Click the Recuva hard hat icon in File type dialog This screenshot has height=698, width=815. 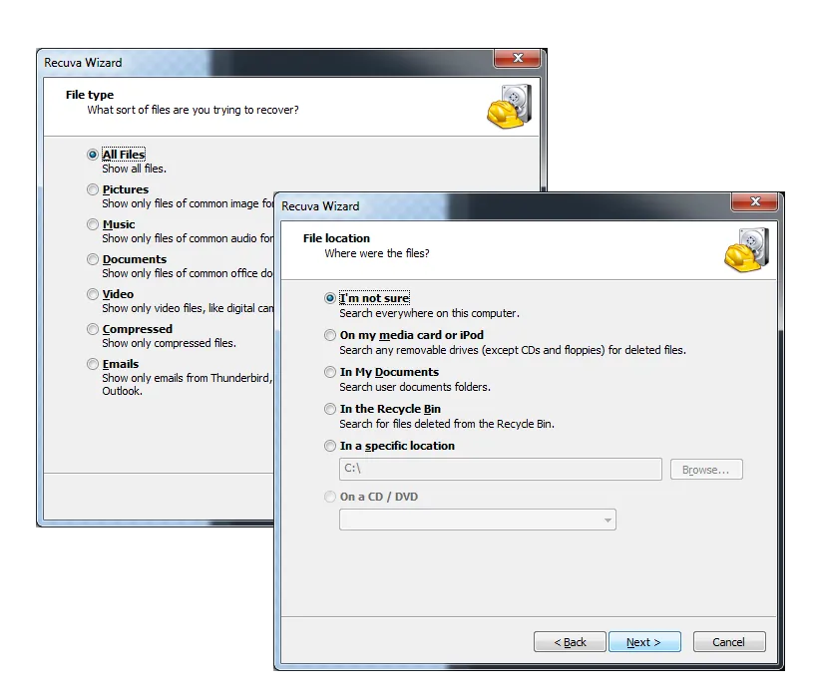coord(510,107)
